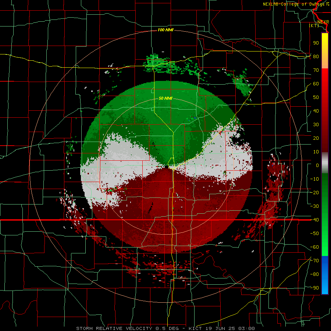This screenshot has height=331, width=331.
Task: Select the "STORM RELATIVE VELOCITY 0.5 DEG" caption
Action: 127,328
